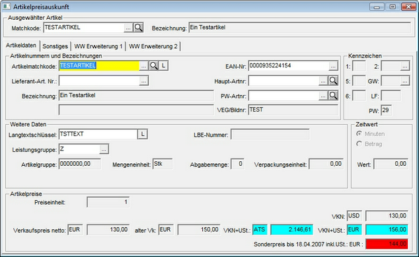Screen dimensions: 419x257
Task: Open the WW Erweiterung 1 tab
Action: [98, 46]
